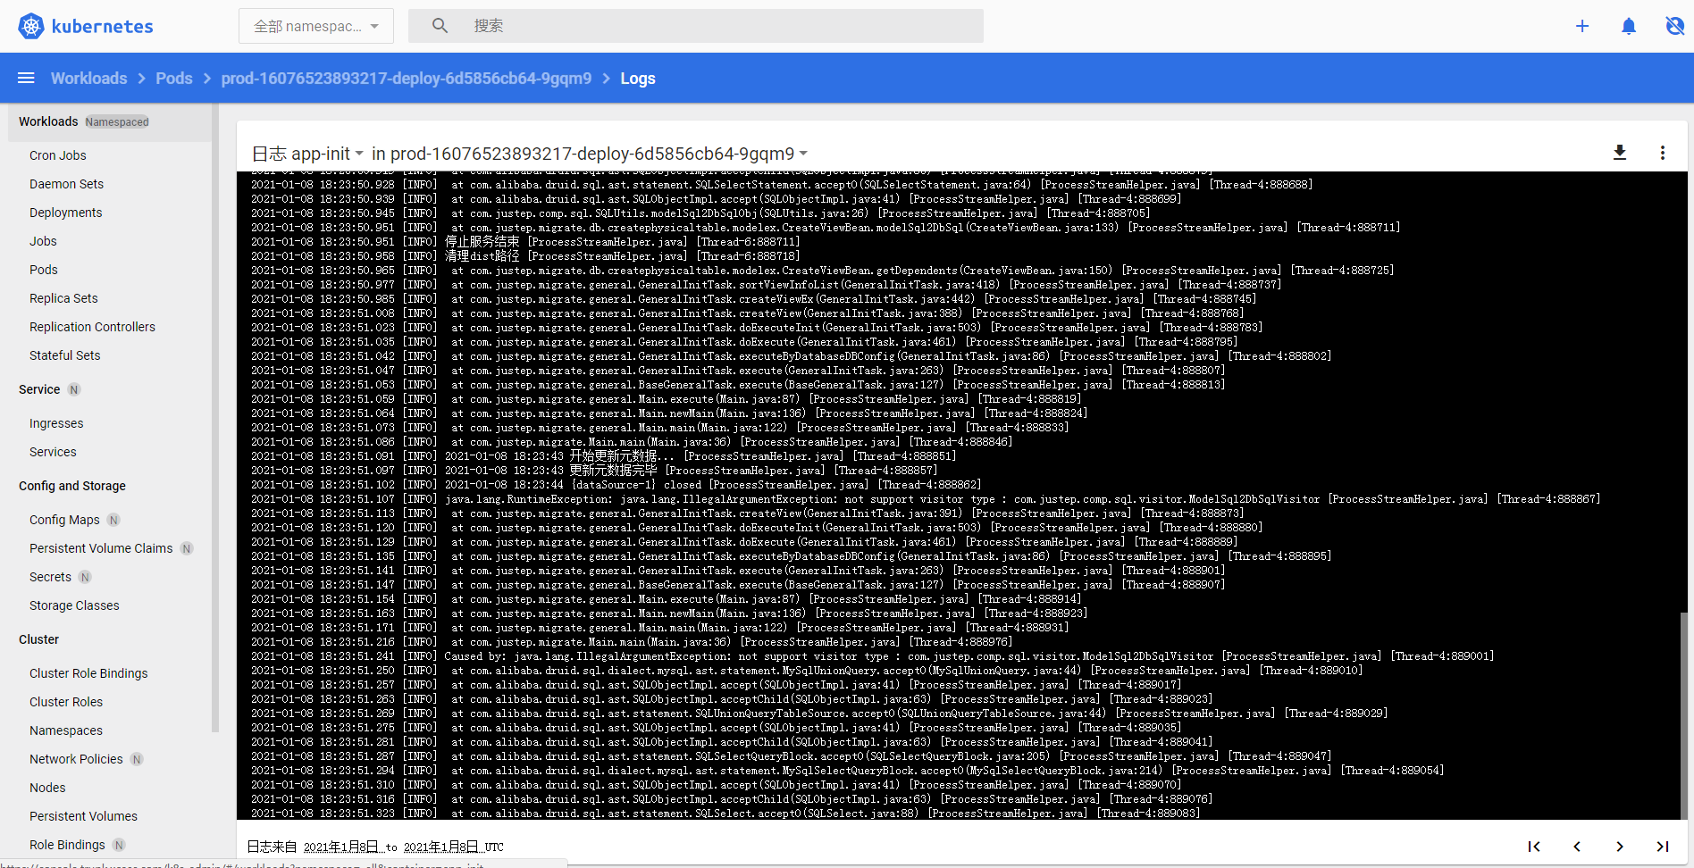Open Replication Controllers in sidebar
The width and height of the screenshot is (1694, 868).
[92, 327]
